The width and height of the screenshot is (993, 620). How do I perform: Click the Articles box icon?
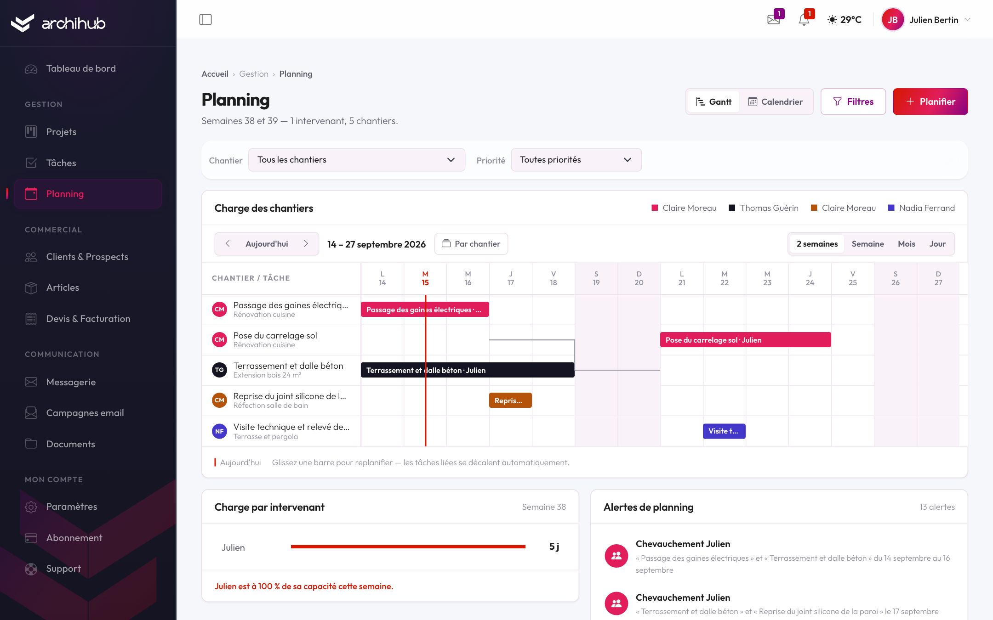click(31, 288)
